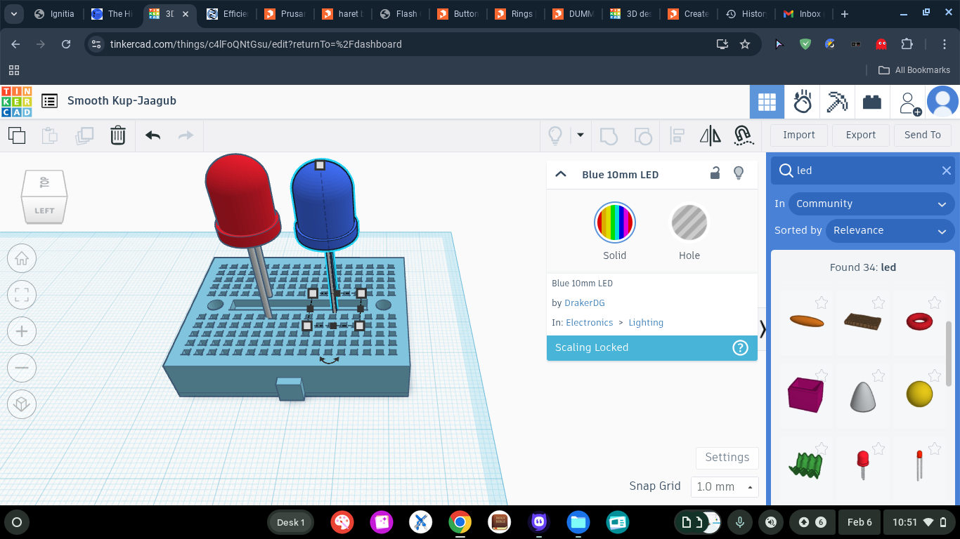Click the LEFT face of view cube
Viewport: 960px width, 539px height.
[x=44, y=211]
